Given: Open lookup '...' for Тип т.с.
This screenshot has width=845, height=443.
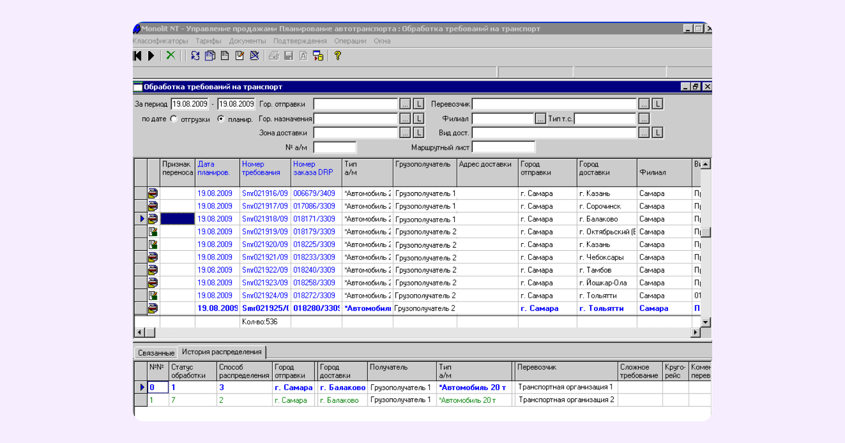Looking at the screenshot, I should coord(644,119).
